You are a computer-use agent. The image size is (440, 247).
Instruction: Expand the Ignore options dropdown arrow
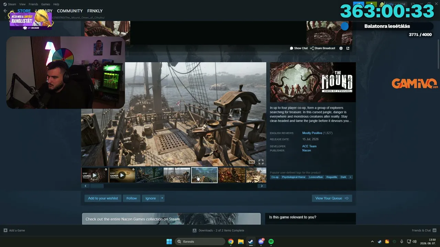tap(162, 198)
